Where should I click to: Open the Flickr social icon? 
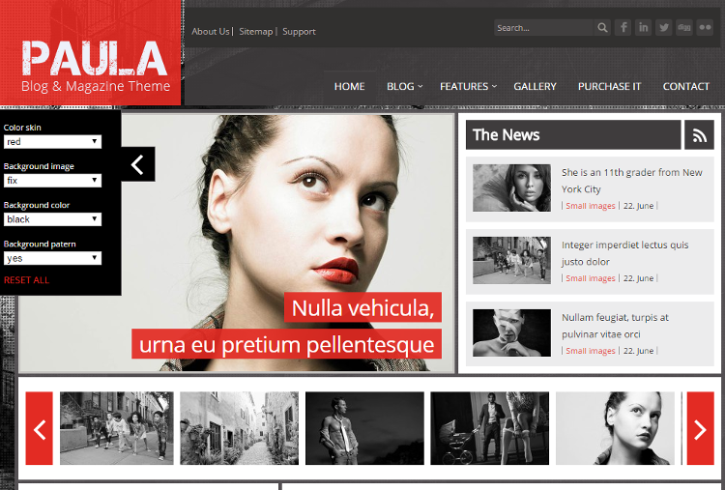click(x=705, y=28)
